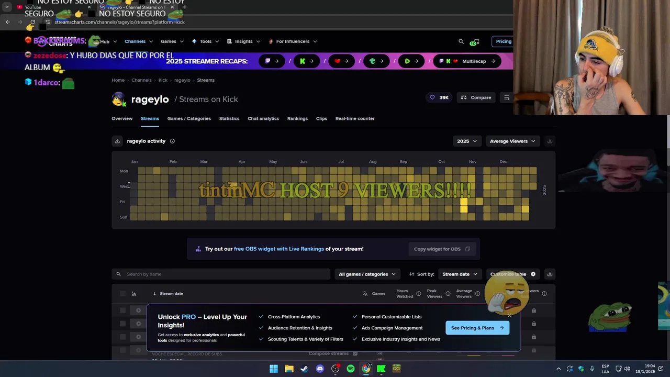Viewport: 670px width, 377px height.
Task: Reload the page with browser refresh button
Action: pos(32,22)
